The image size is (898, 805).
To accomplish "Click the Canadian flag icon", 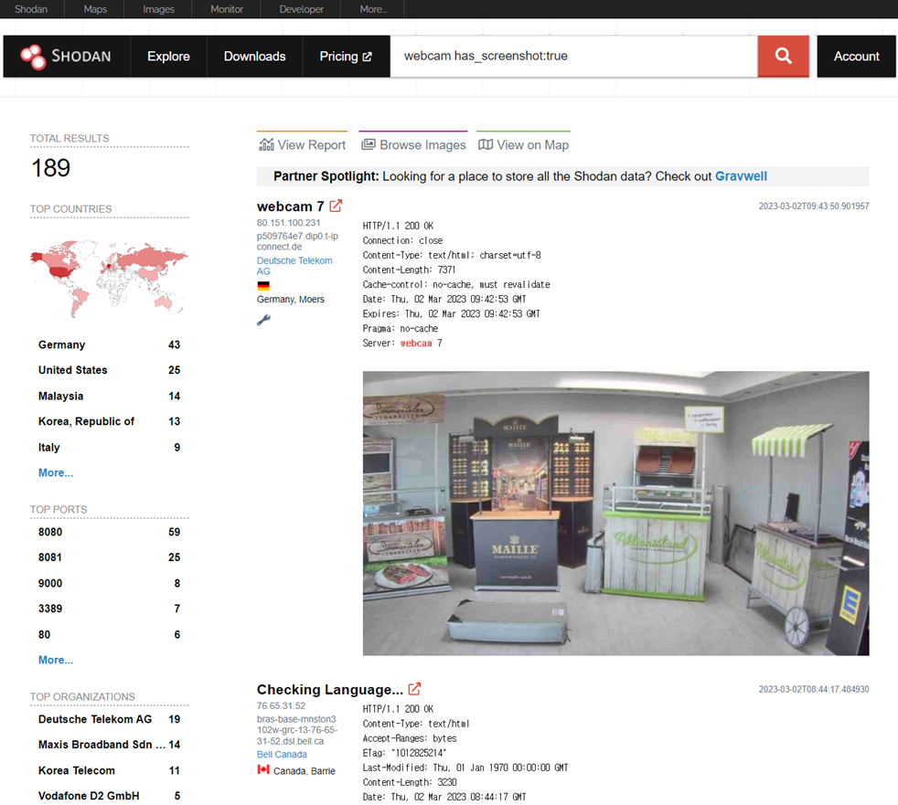I will point(263,769).
